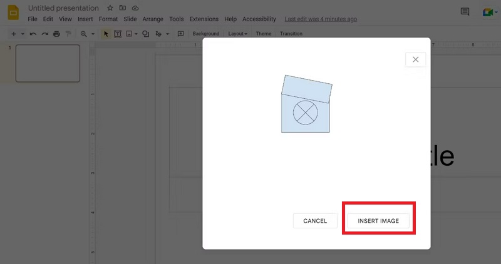Click the shape tool icon

click(145, 34)
